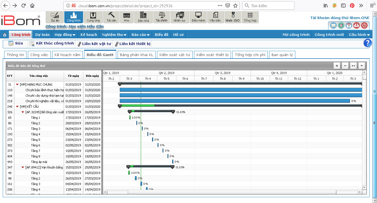
Task: Open the Tài chính module icon
Action: (x=161, y=17)
